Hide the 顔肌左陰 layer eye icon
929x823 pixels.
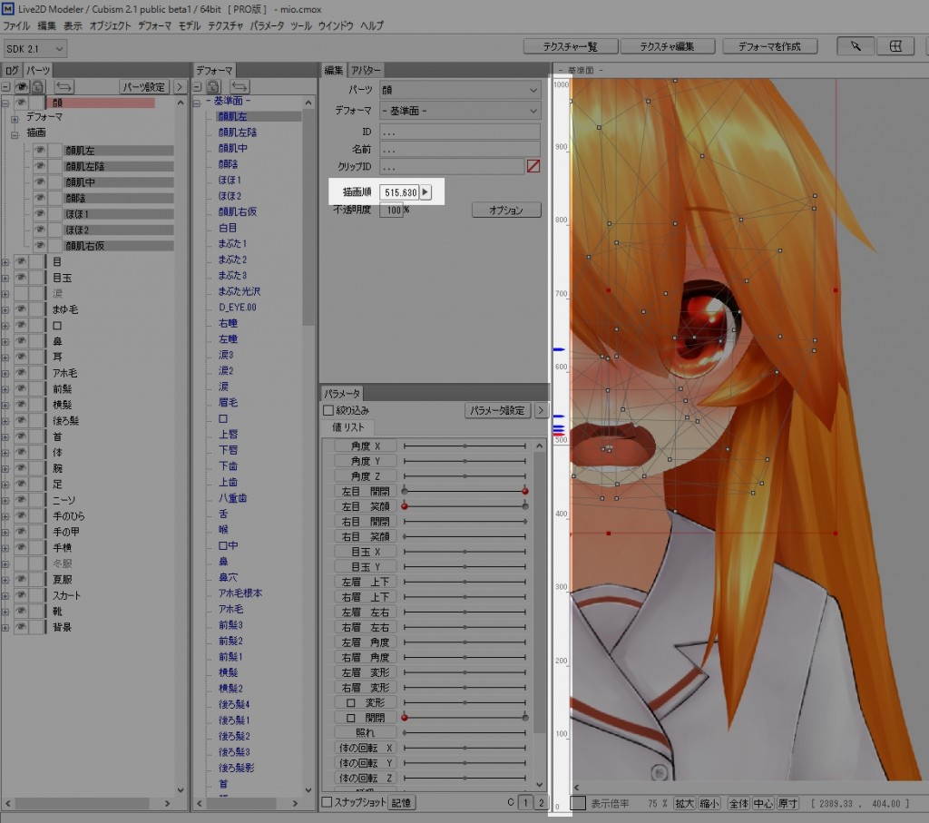(40, 166)
